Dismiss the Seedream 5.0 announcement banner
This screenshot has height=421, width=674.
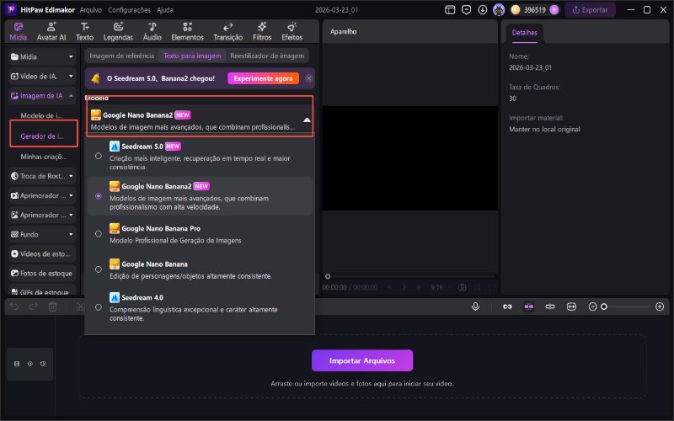308,78
